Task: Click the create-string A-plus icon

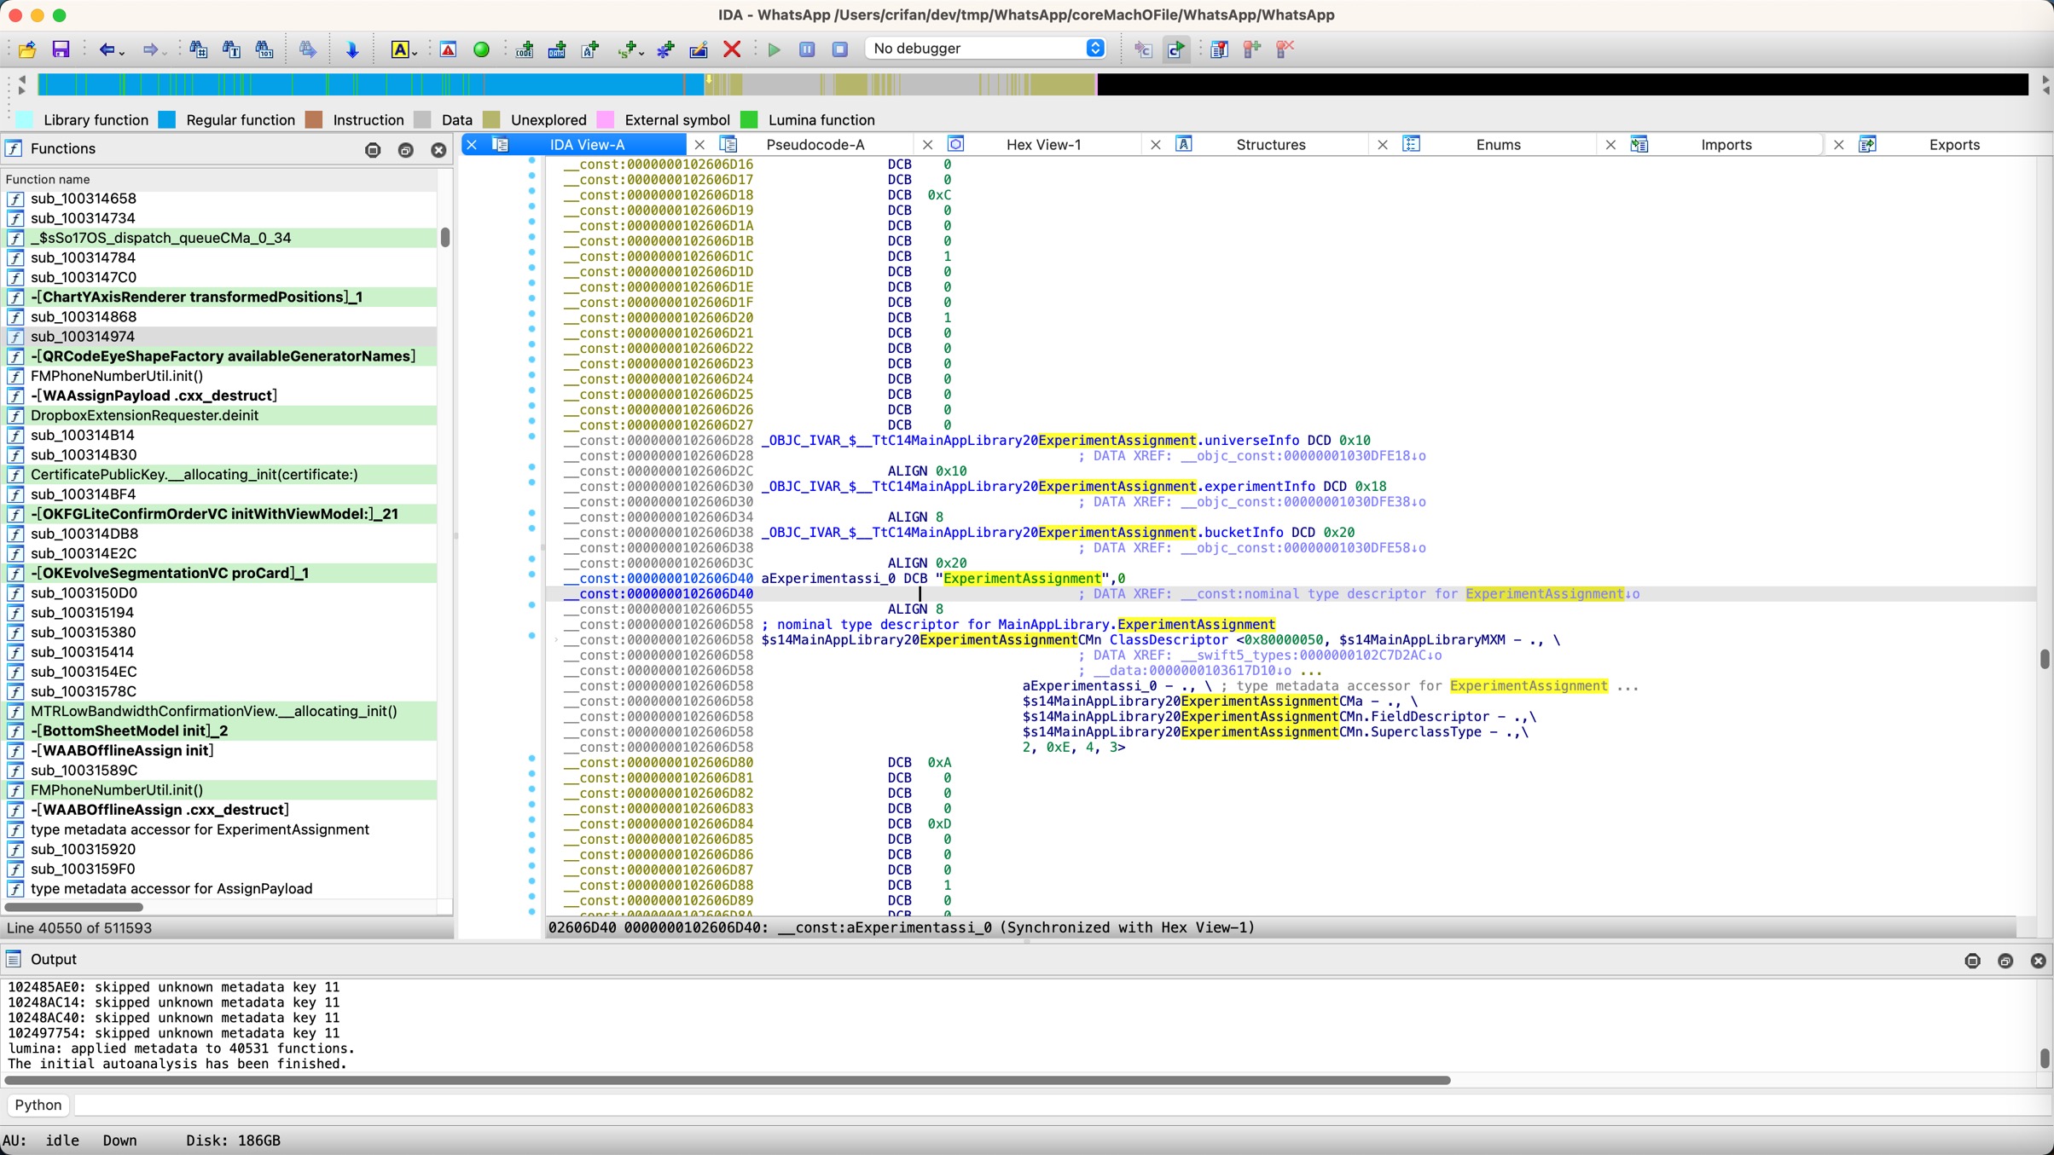Action: [x=590, y=49]
